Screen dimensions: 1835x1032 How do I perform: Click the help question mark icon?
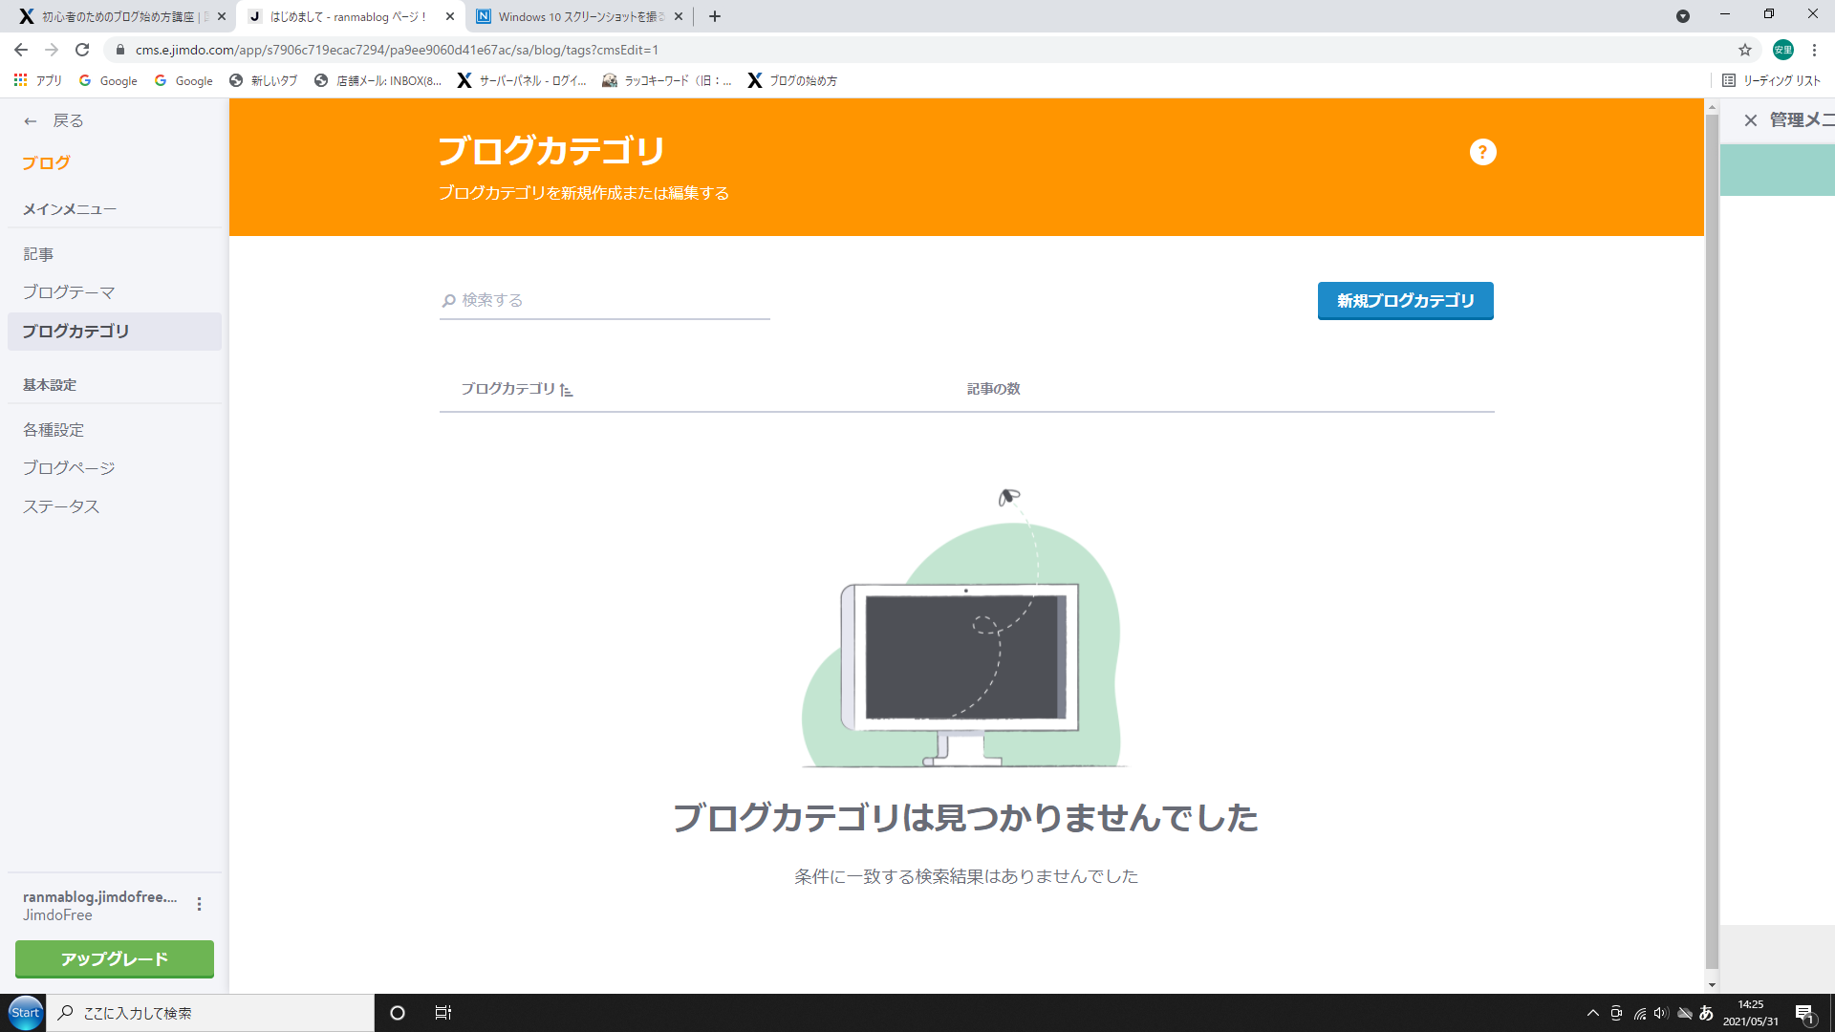[x=1482, y=152]
